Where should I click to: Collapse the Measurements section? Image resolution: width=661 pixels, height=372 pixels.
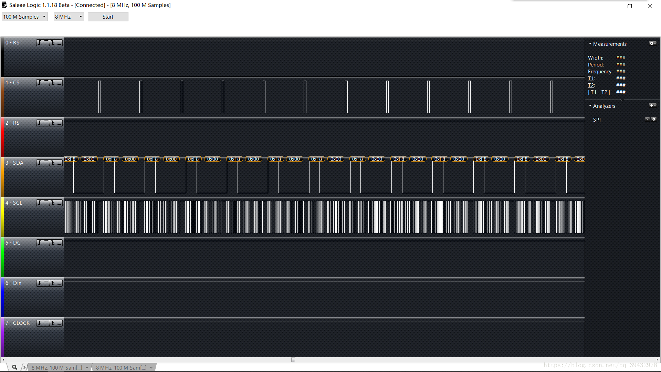[590, 44]
